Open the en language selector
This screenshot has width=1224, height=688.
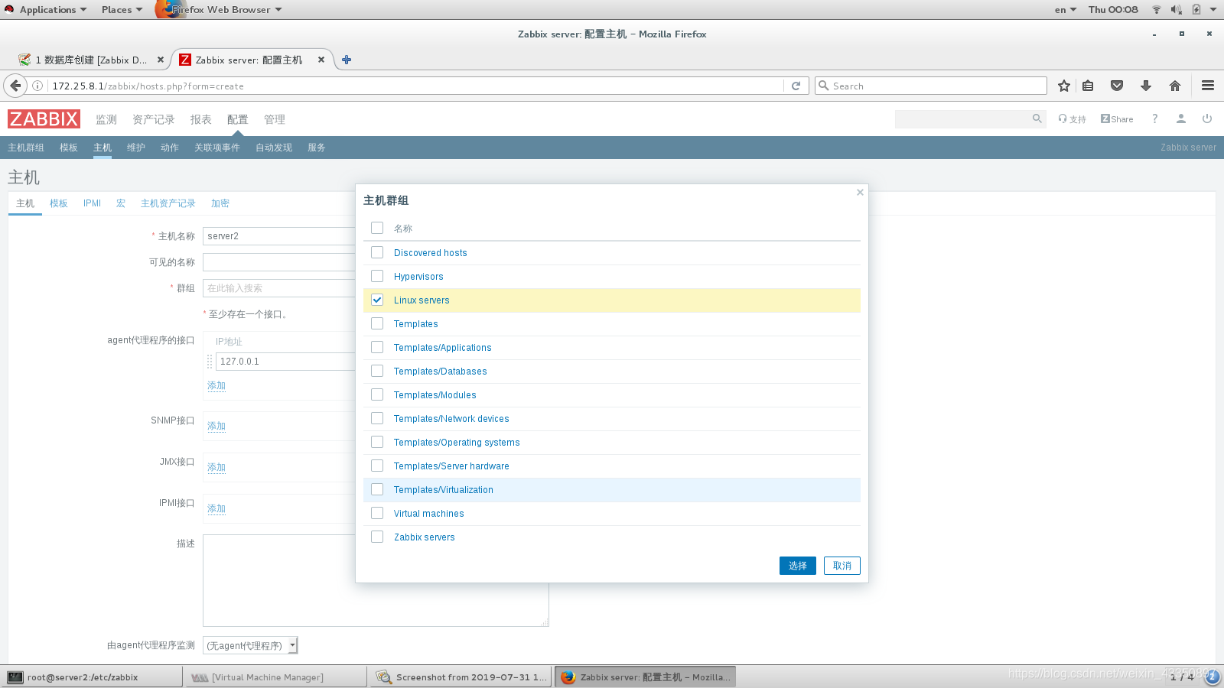[1065, 9]
